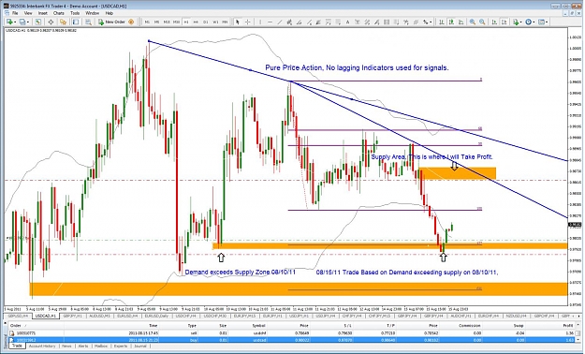Open the Tools menu

75,13
